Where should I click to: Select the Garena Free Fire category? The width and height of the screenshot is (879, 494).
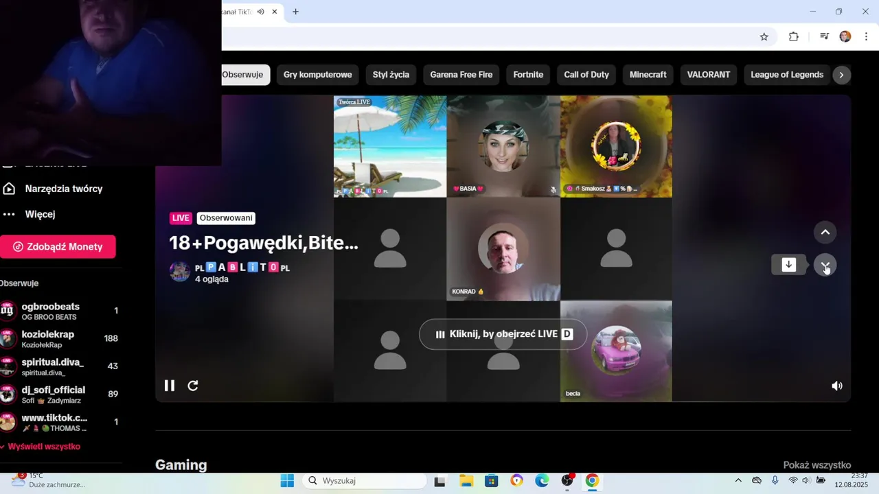tap(461, 75)
